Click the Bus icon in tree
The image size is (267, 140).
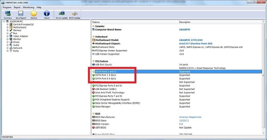tap(11, 33)
